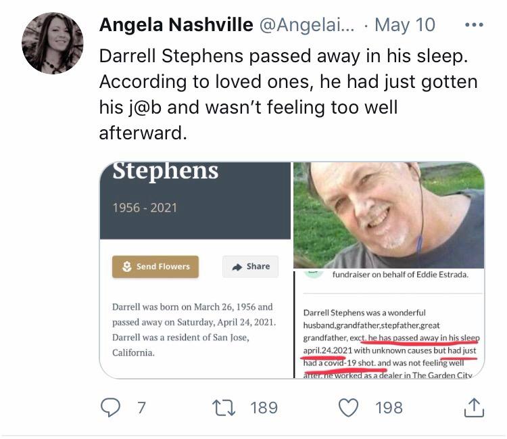Click the flower icon on Send Flowers

pos(127,267)
